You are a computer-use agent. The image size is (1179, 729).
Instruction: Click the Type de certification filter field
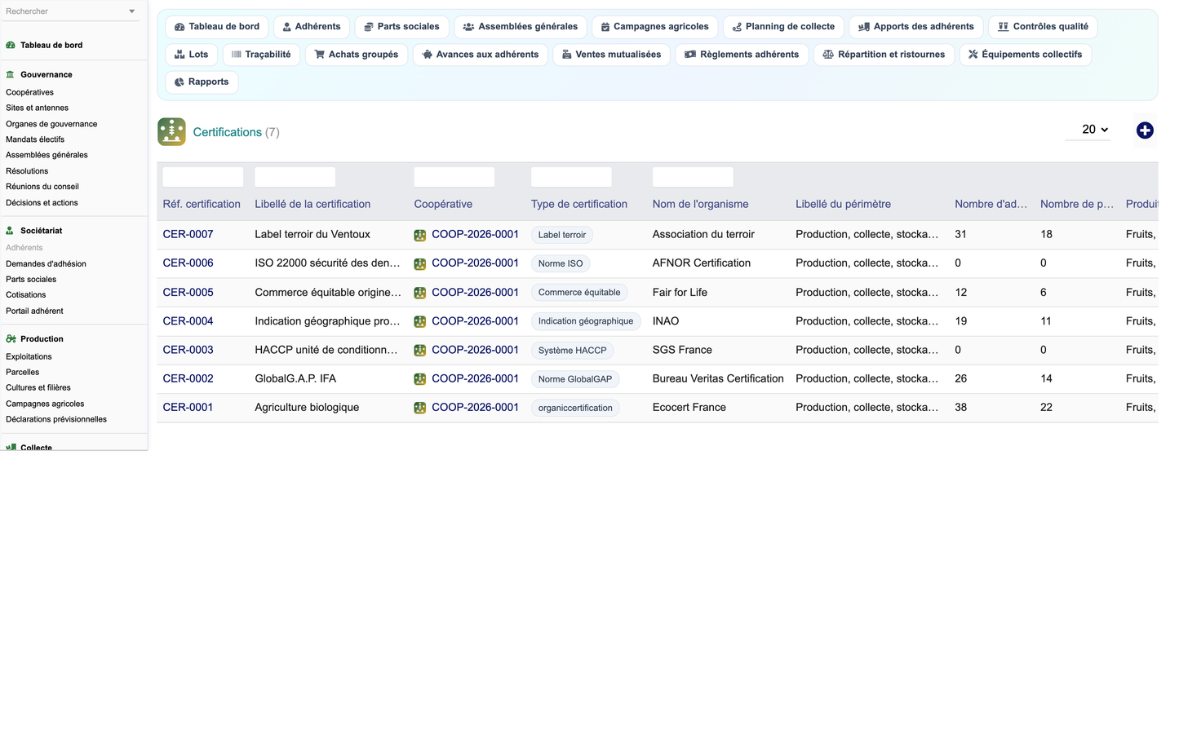pyautogui.click(x=571, y=177)
